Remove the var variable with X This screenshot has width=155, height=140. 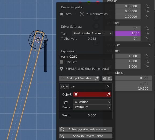pyautogui.click(x=108, y=86)
